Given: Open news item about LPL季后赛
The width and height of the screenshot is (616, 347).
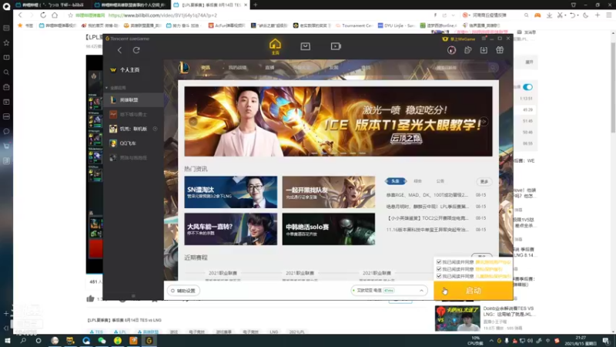Looking at the screenshot, I should [x=427, y=207].
